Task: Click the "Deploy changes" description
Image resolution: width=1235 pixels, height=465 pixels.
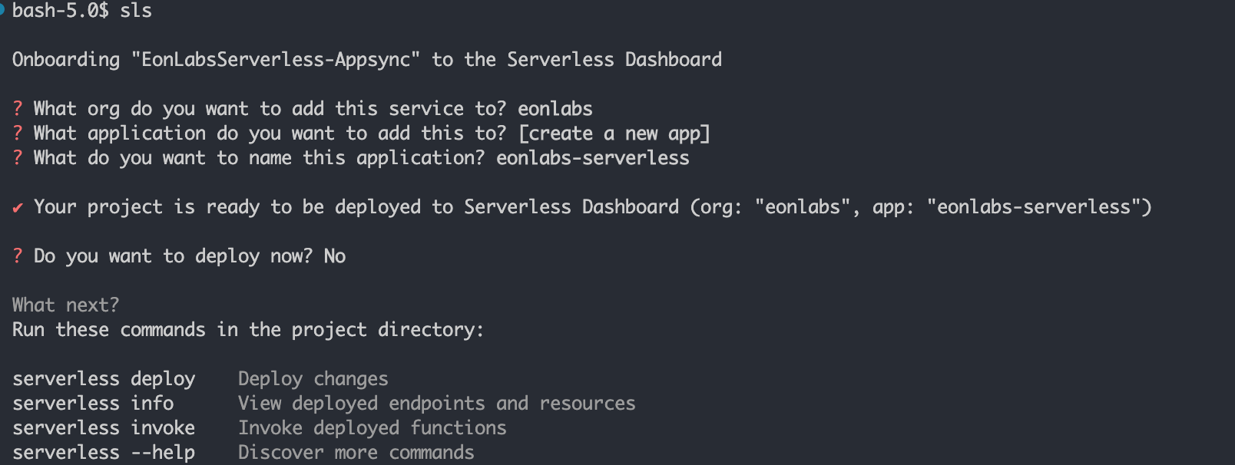Action: coord(313,379)
